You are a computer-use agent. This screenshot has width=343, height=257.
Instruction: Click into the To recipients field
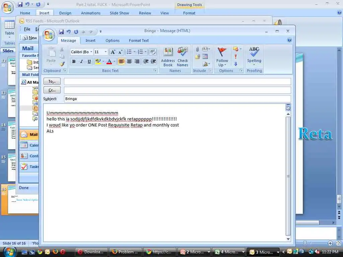pos(178,82)
